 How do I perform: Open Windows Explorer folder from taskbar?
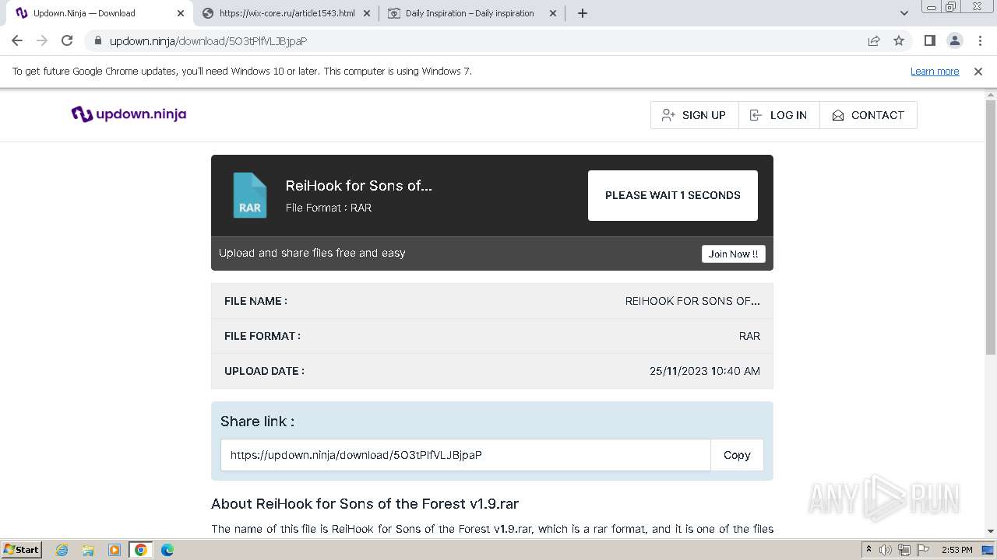[88, 550]
